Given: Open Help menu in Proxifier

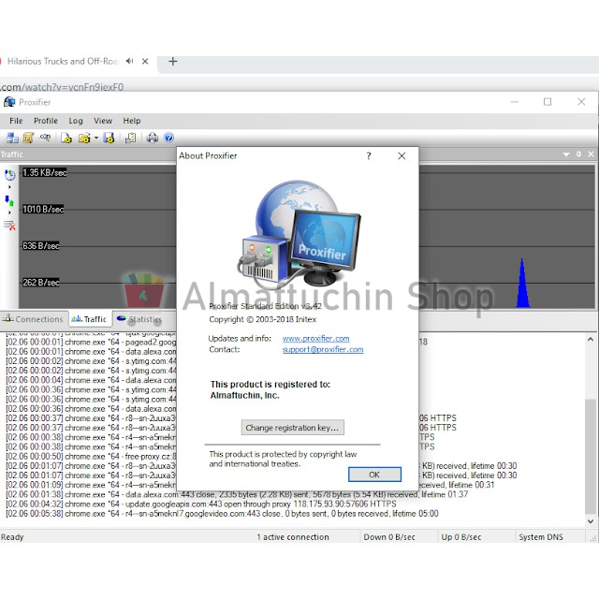Looking at the screenshot, I should point(132,121).
